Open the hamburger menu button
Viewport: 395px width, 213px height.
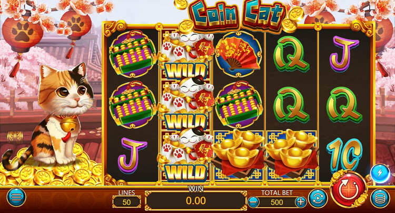point(16,197)
